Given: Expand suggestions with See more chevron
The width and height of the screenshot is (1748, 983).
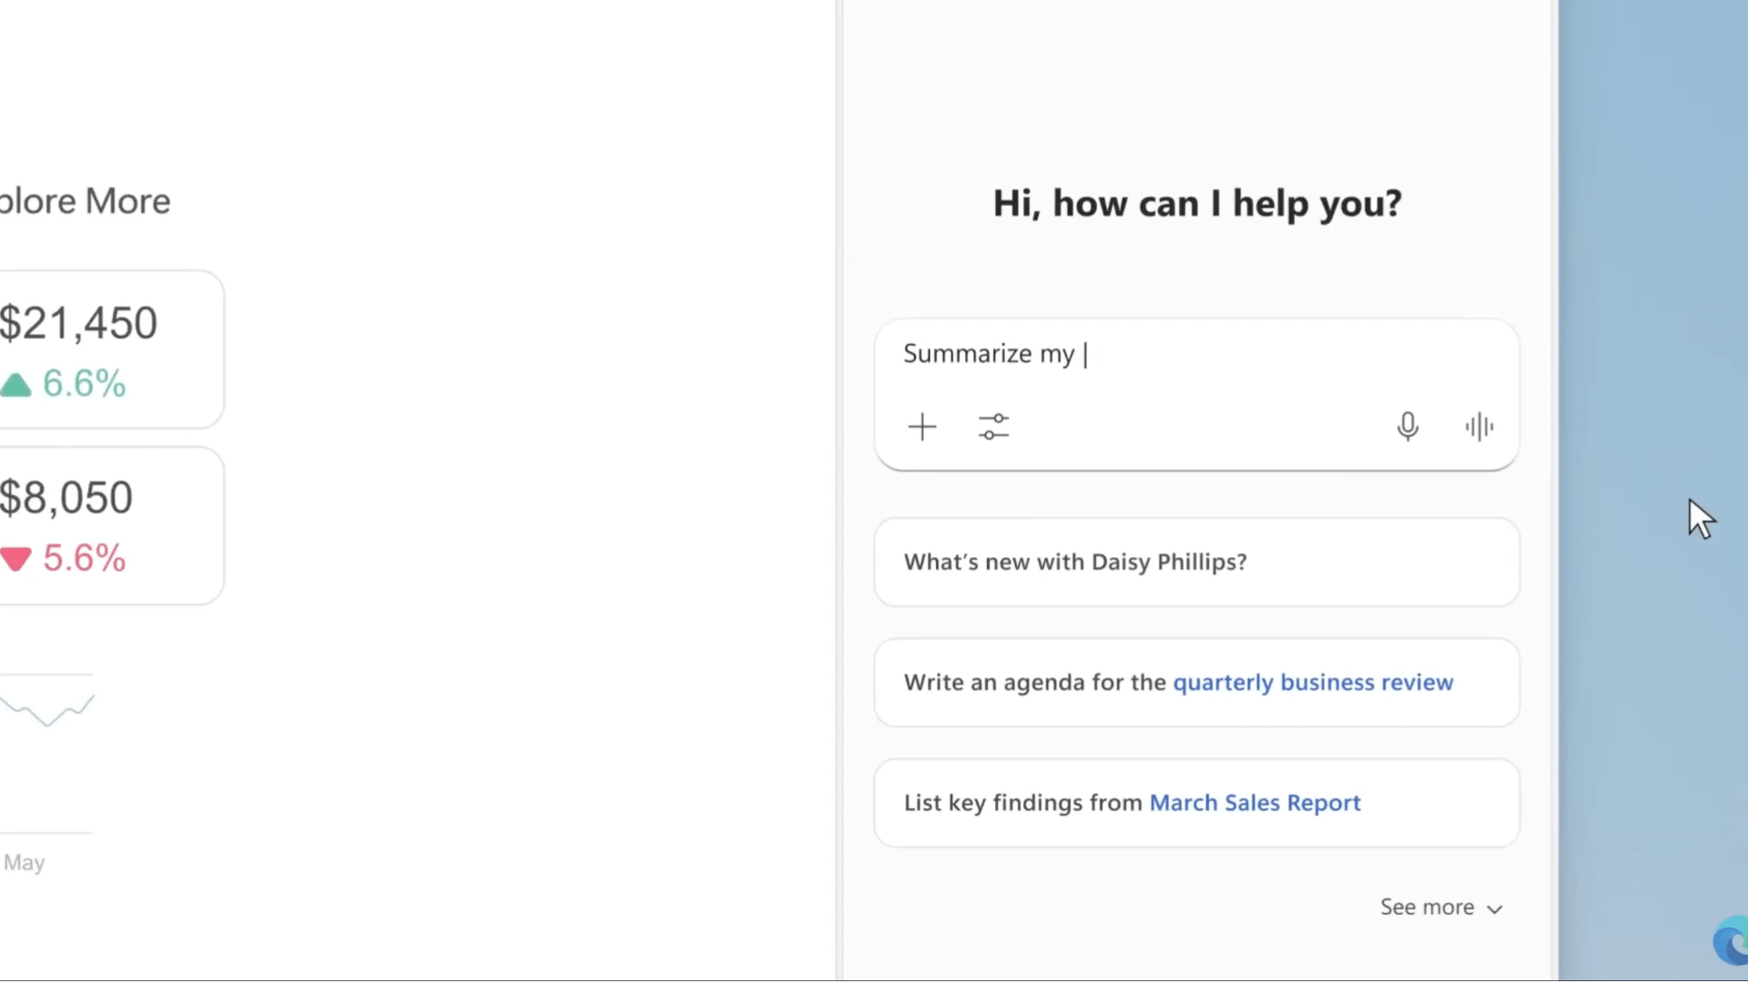Looking at the screenshot, I should (x=1494, y=909).
